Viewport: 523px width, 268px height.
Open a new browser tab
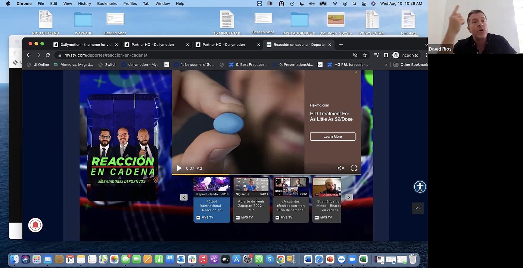(341, 45)
